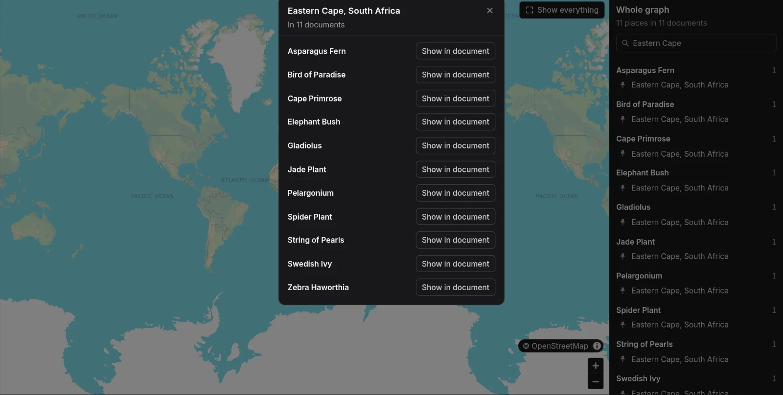Viewport: 783px width, 395px height.
Task: Show Jade Plant in document
Action: tap(456, 169)
